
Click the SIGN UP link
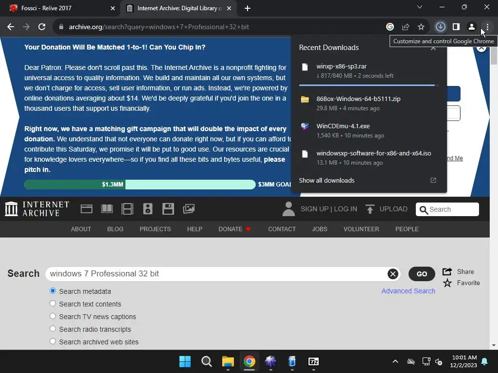point(315,209)
